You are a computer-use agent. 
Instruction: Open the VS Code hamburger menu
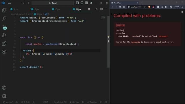(x=9, y=3)
